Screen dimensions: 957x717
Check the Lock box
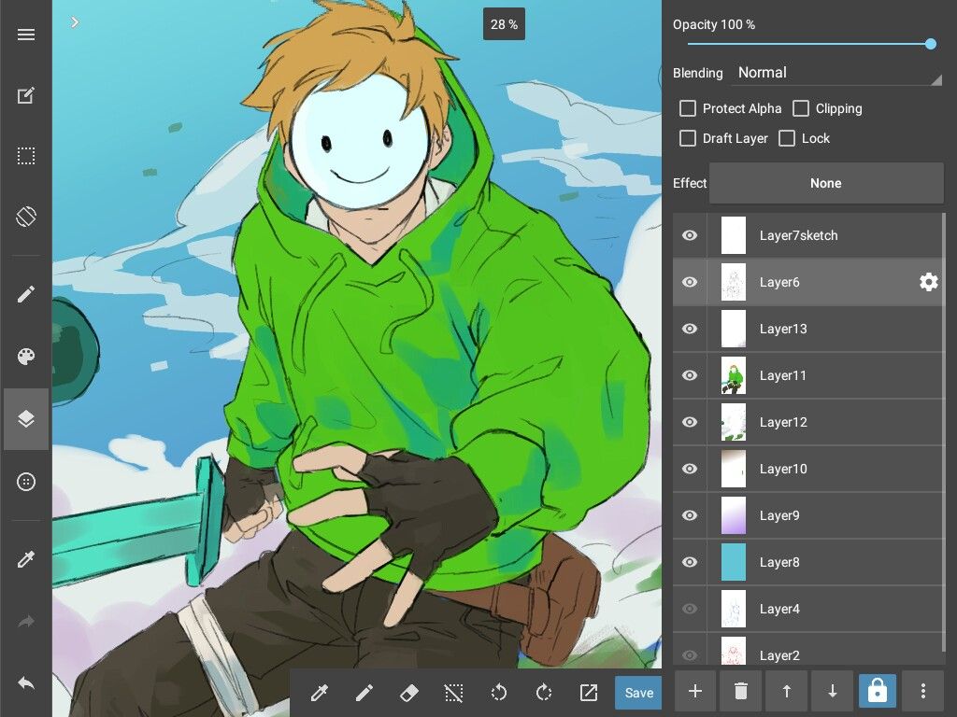point(787,138)
